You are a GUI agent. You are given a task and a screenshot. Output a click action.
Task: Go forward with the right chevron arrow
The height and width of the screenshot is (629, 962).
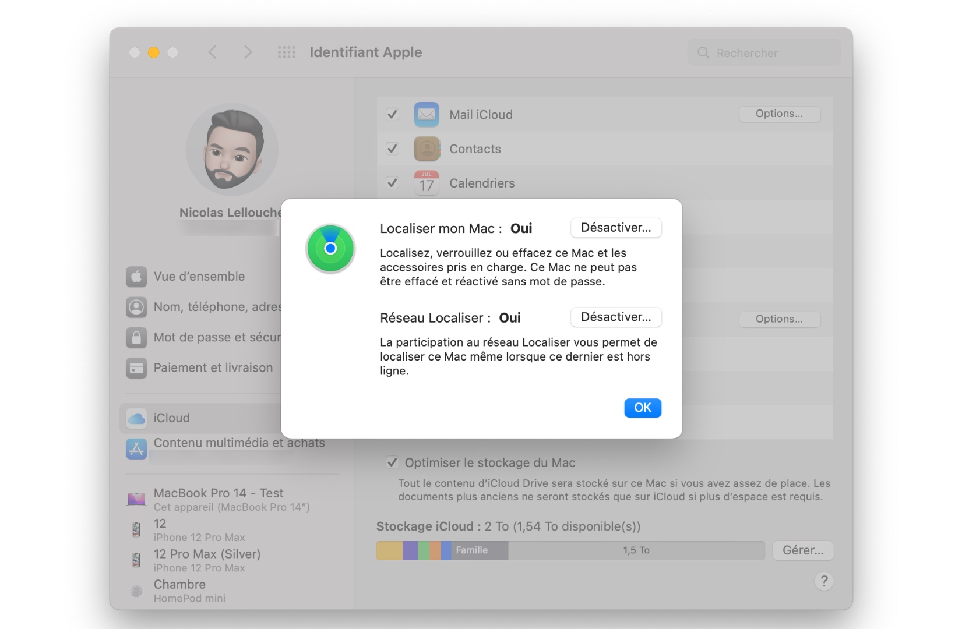(x=248, y=52)
